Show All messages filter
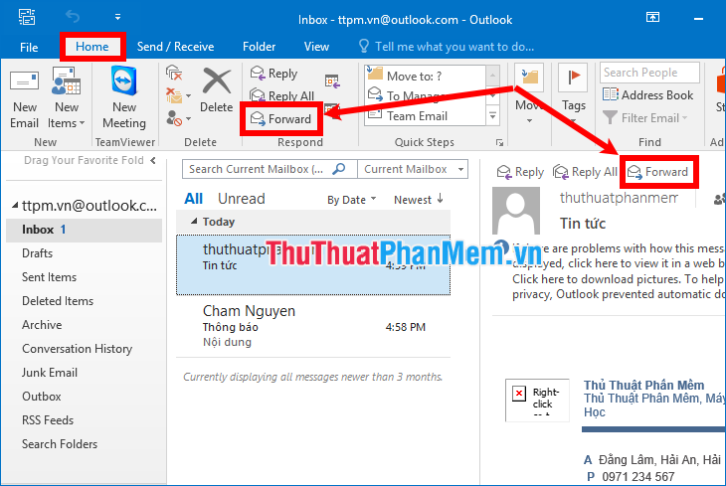Viewport: 726px width, 486px height. 194,199
